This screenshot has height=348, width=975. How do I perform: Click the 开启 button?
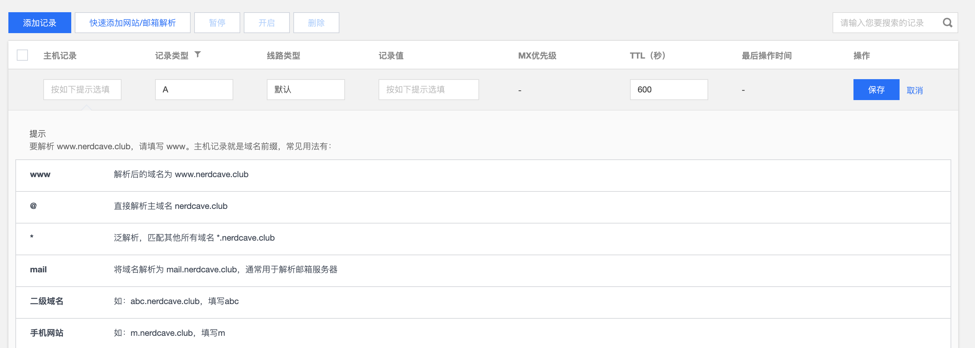(267, 23)
